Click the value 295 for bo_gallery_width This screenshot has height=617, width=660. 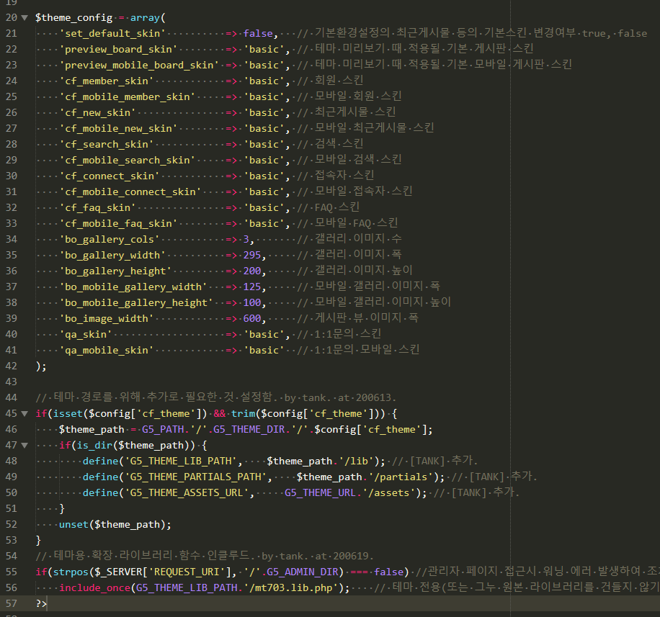pyautogui.click(x=252, y=255)
